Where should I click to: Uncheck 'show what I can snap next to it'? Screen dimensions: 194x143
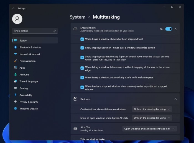tap(82, 39)
